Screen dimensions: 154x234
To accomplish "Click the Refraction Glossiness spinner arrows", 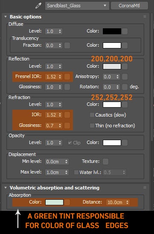I will click(x=60, y=126).
